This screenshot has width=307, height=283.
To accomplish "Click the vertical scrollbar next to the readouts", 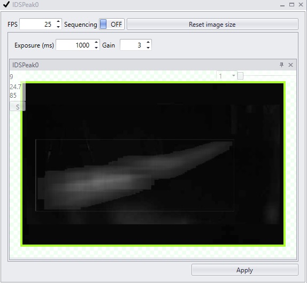I will click(24, 92).
